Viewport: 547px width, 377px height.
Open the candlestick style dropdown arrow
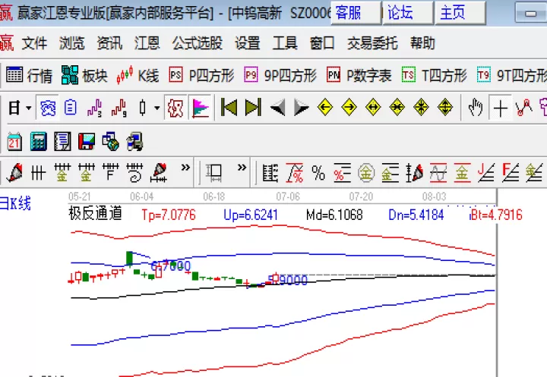coord(157,108)
